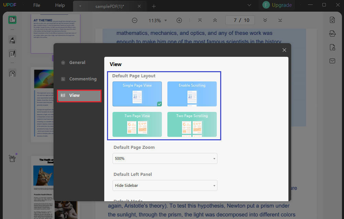Click the gift box promotion icon
This screenshot has height=219, width=344.
[12, 158]
